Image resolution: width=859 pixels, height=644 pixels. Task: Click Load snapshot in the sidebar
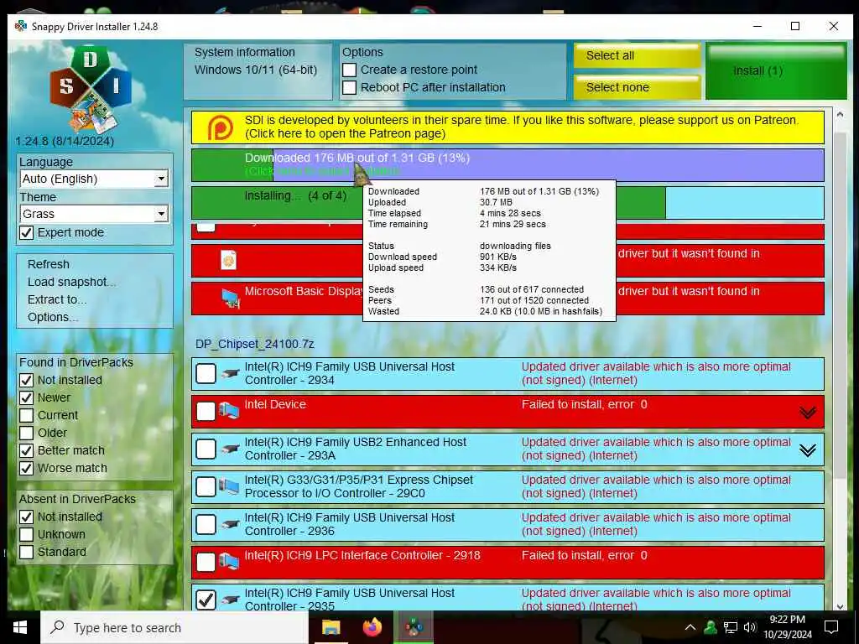point(72,282)
